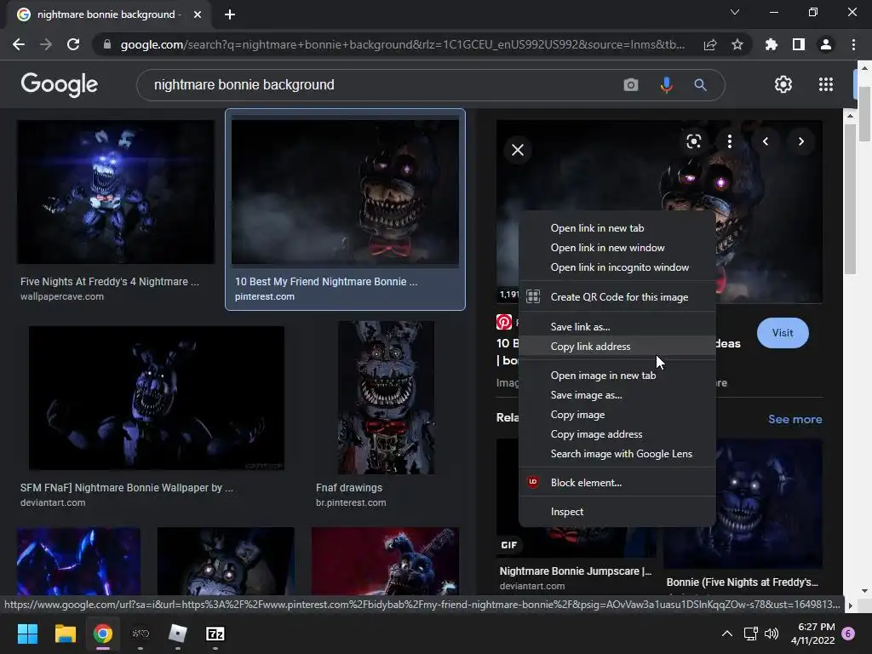Open the tab search chevron

[735, 12]
